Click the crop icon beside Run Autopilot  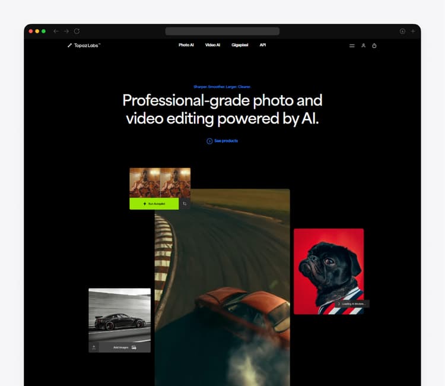(185, 204)
